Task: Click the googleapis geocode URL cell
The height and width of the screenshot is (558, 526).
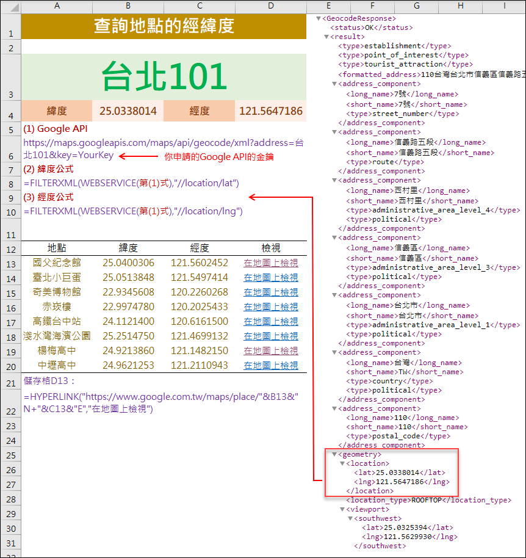Action: coord(164,149)
